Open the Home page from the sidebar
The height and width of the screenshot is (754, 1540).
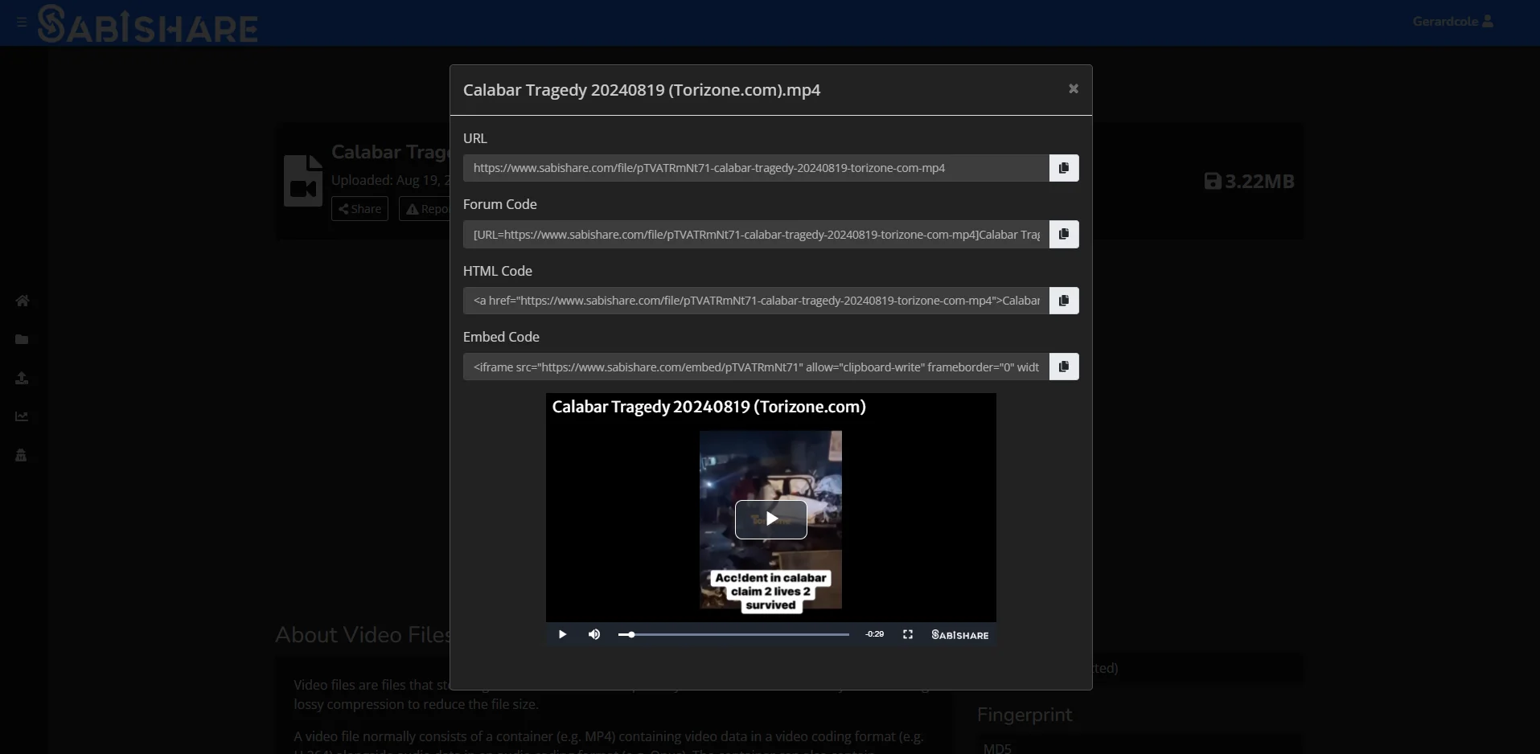coord(22,300)
